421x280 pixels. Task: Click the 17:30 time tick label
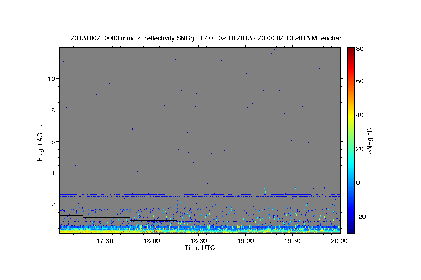105,241
